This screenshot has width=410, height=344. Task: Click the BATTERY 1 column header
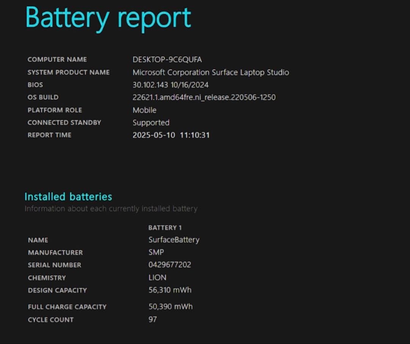165,228
